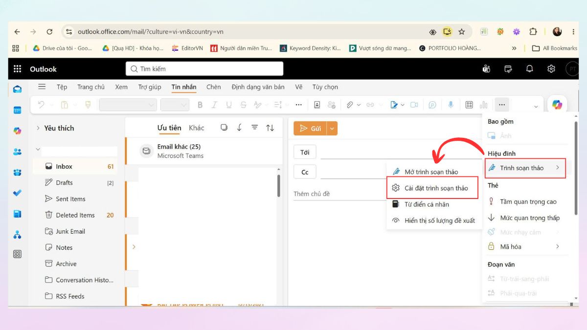Click the Undo icon in ribbon
The height and width of the screenshot is (330, 587).
(x=41, y=105)
